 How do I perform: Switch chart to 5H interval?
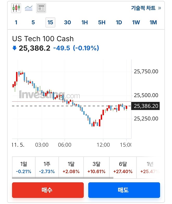pos(102,22)
